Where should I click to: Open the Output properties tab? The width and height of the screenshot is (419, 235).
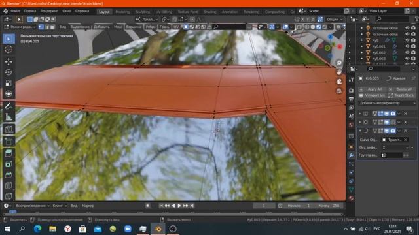point(352,99)
